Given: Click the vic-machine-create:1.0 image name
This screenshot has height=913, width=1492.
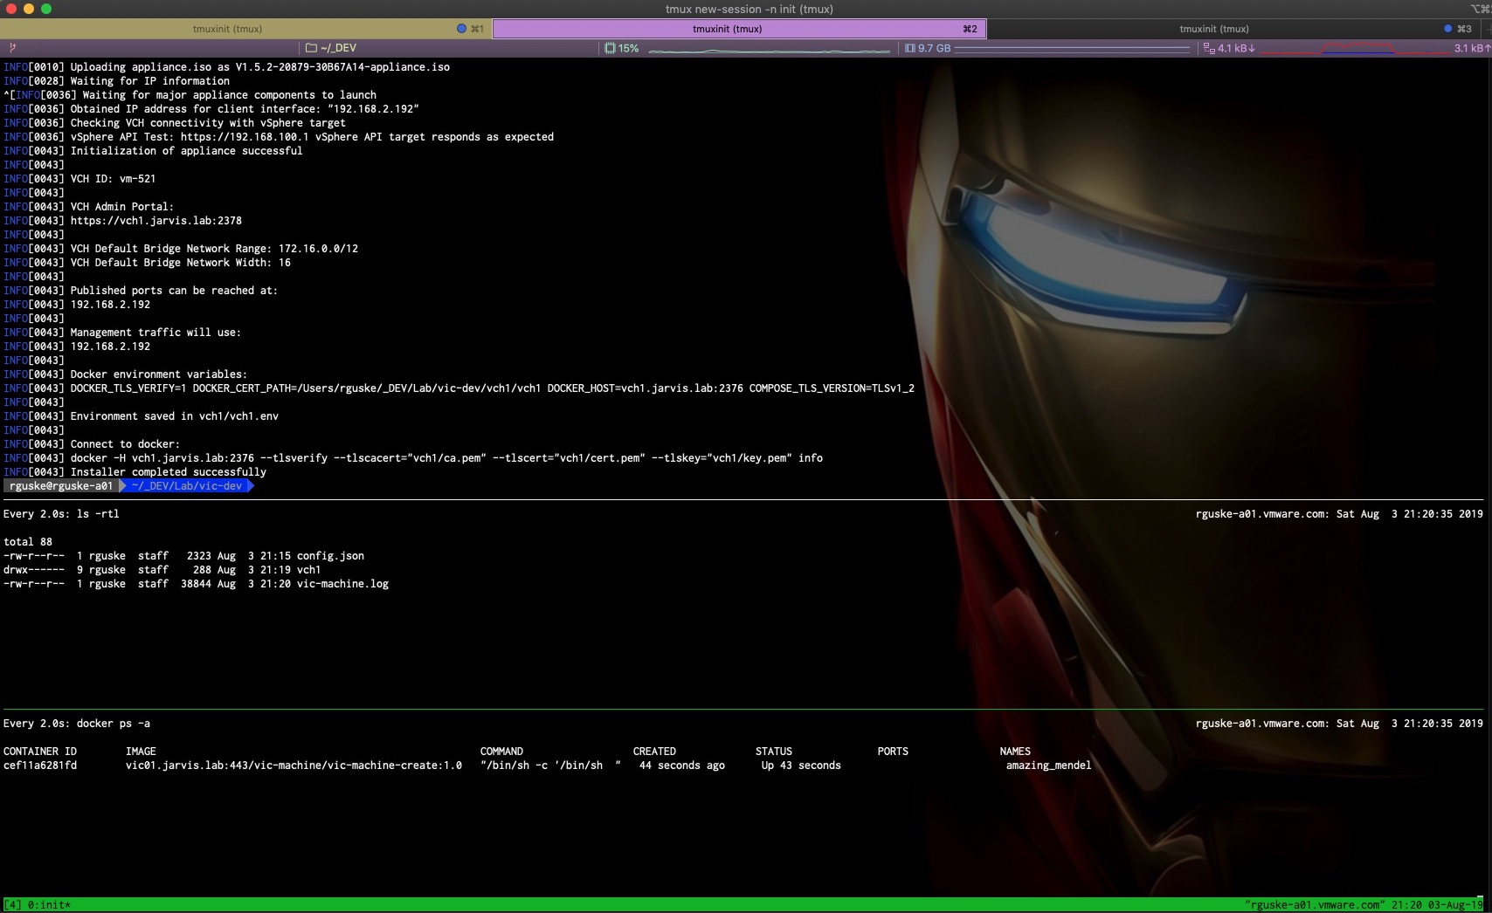Looking at the screenshot, I should [x=294, y=765].
